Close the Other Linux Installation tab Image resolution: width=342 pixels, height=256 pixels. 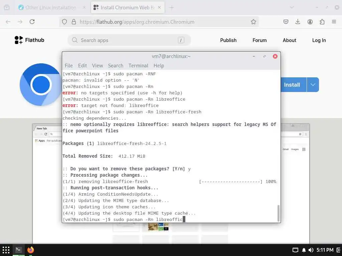84,7
